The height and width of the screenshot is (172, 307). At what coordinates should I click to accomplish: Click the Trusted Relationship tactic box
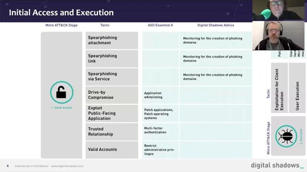112,132
